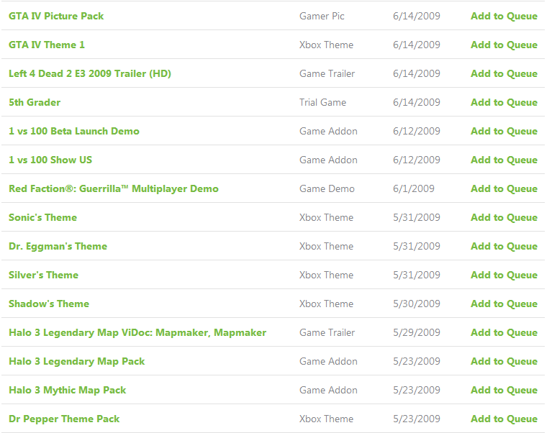
Task: Add GTA IV Picture Pack to queue
Action: pos(504,16)
